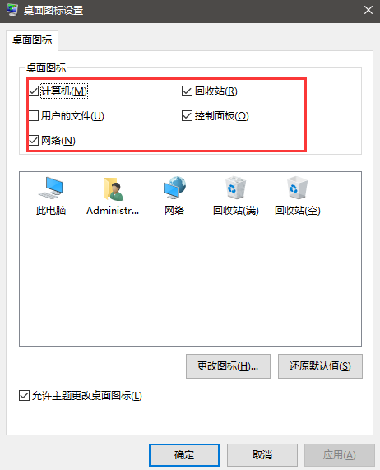The height and width of the screenshot is (470, 380).
Task: Click the 应用(A) apply button
Action: [x=340, y=455]
